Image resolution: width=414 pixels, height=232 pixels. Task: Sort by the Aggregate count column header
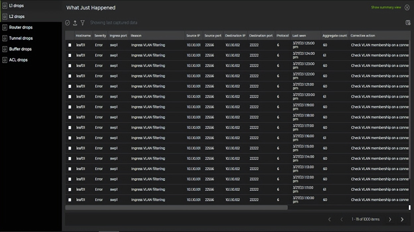click(334, 36)
